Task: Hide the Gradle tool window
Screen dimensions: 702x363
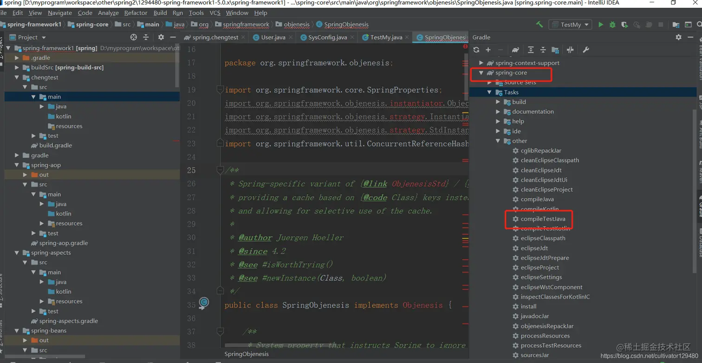Action: pos(691,37)
